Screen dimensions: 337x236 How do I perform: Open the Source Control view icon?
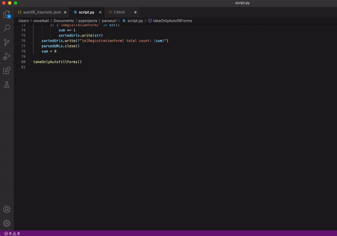click(7, 42)
